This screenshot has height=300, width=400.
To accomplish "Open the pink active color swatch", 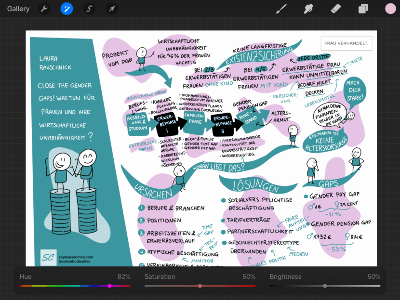I will (390, 9).
